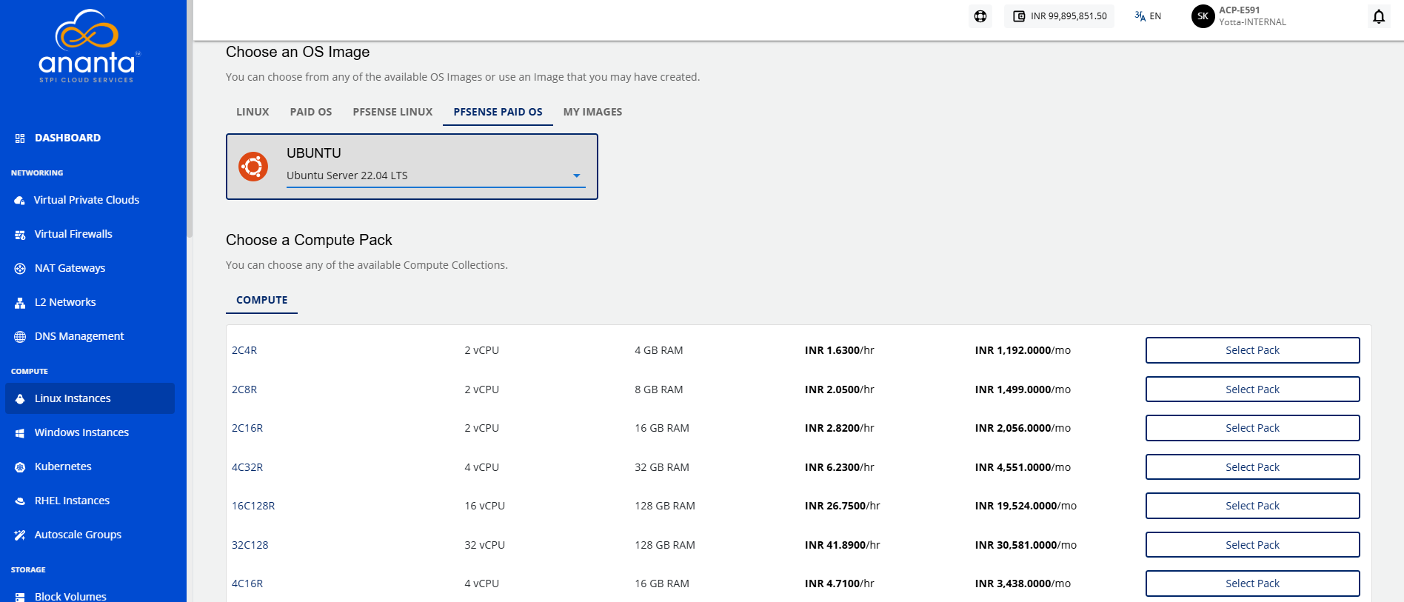
Task: Open the support lifebuoy icon
Action: click(x=980, y=16)
